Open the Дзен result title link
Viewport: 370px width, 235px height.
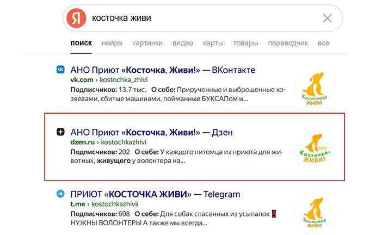pyautogui.click(x=151, y=132)
